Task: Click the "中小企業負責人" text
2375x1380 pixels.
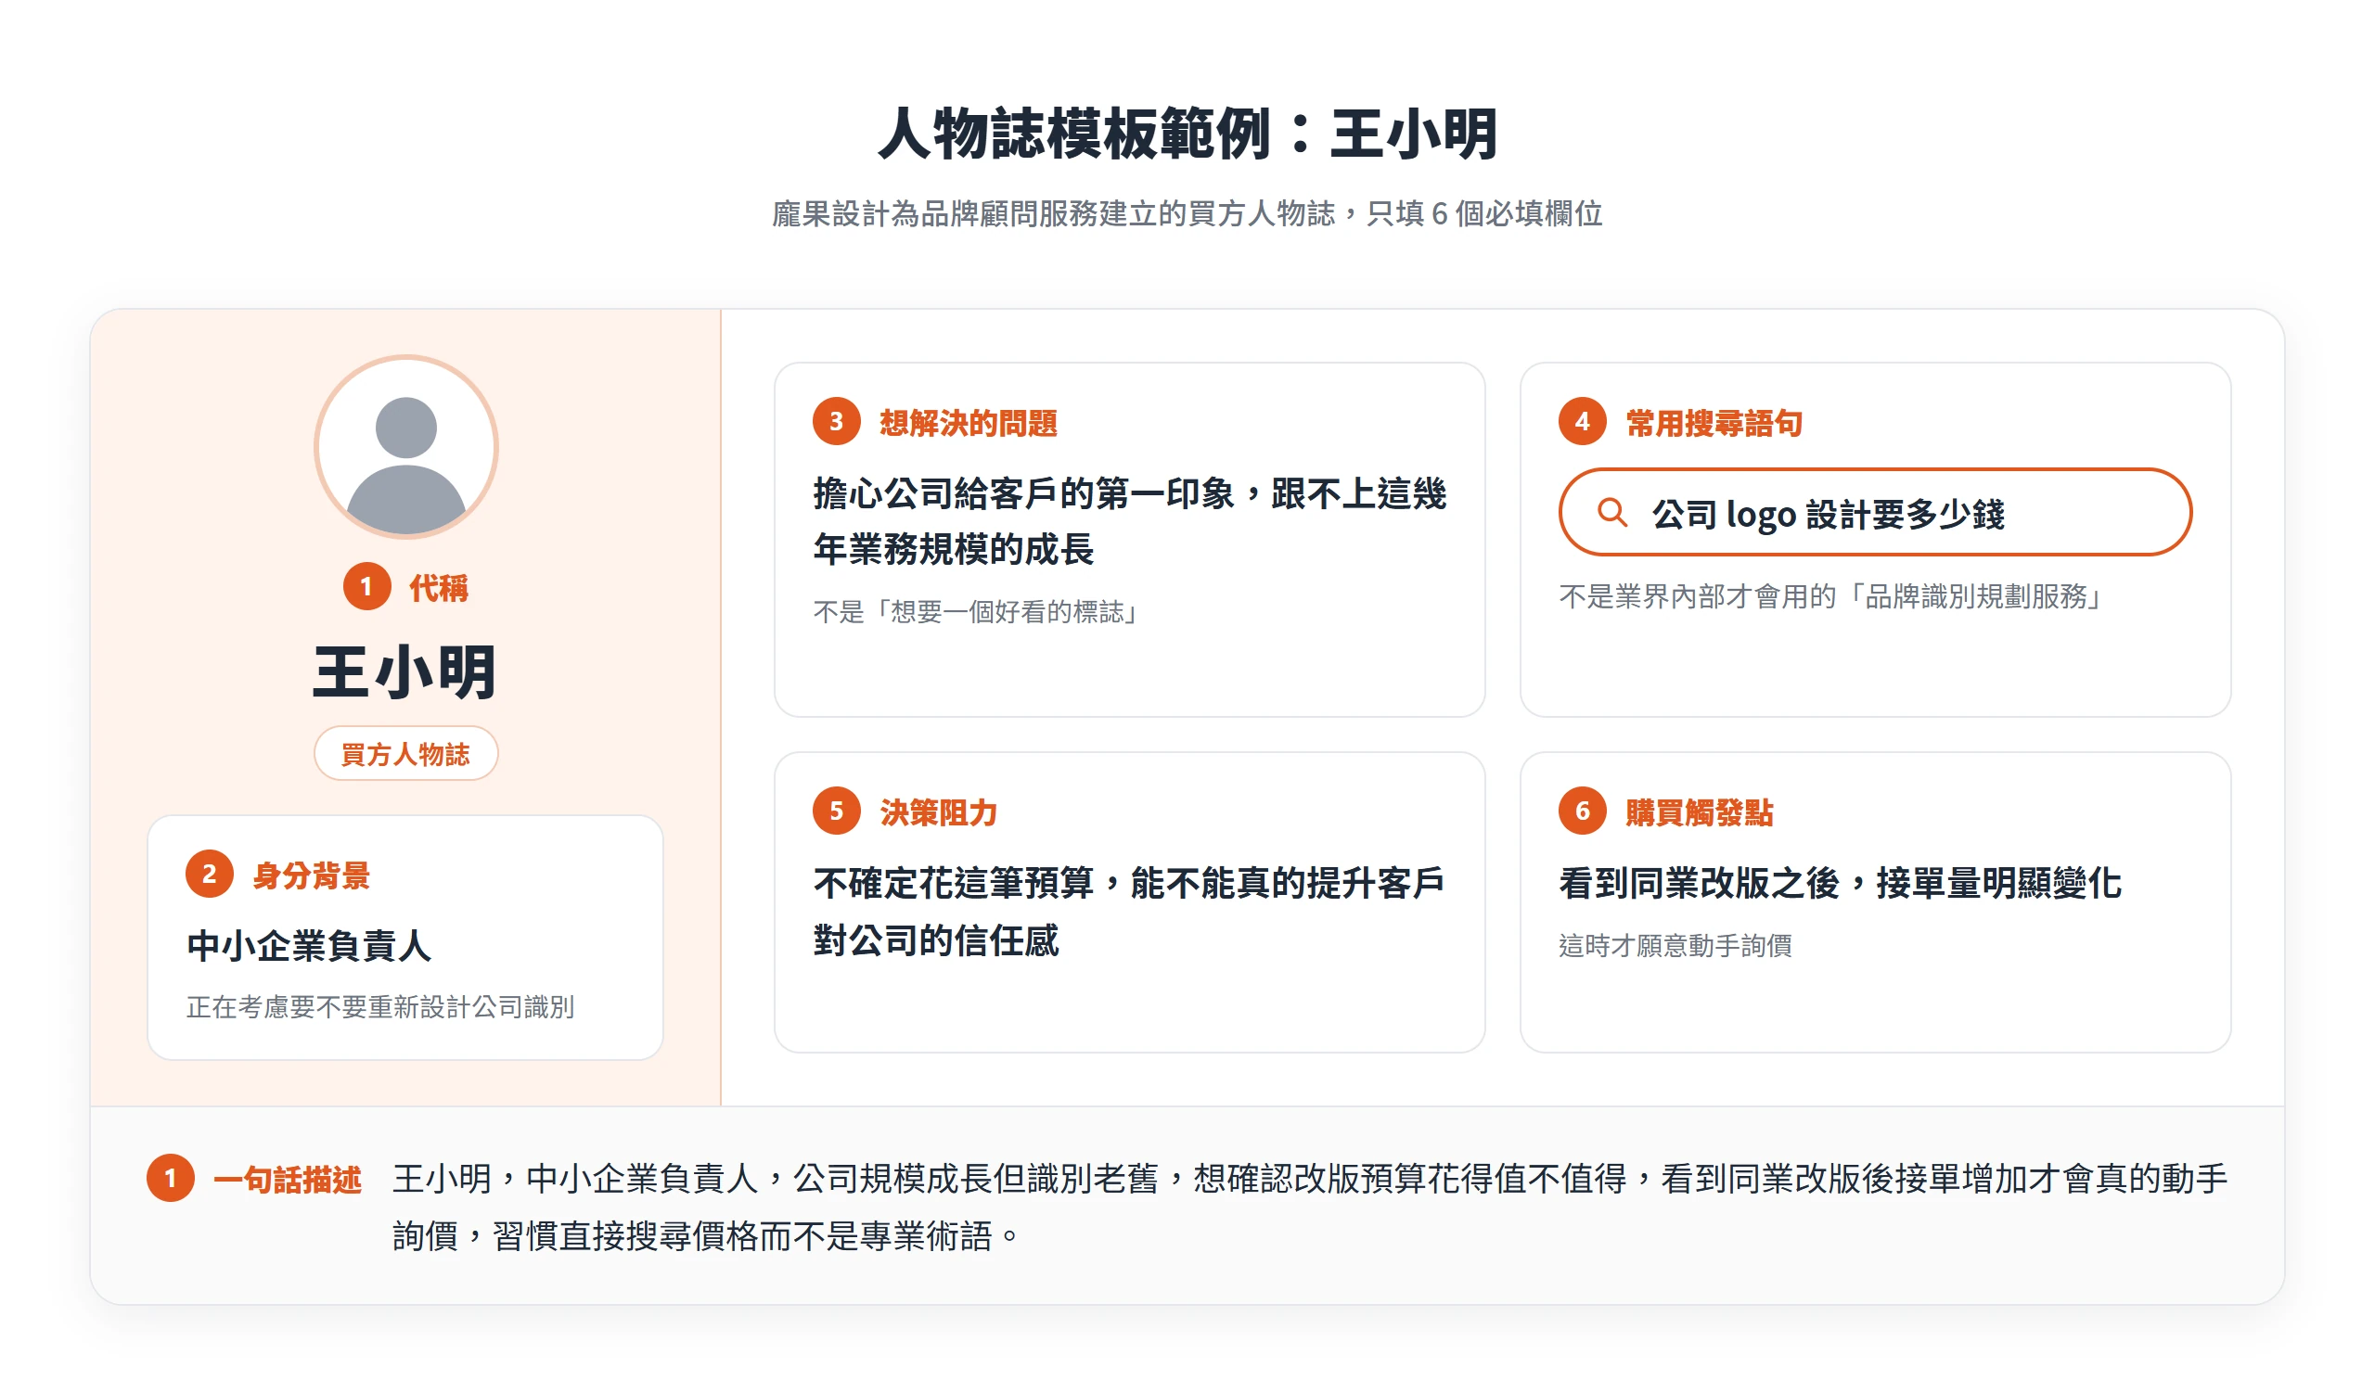Action: (309, 945)
